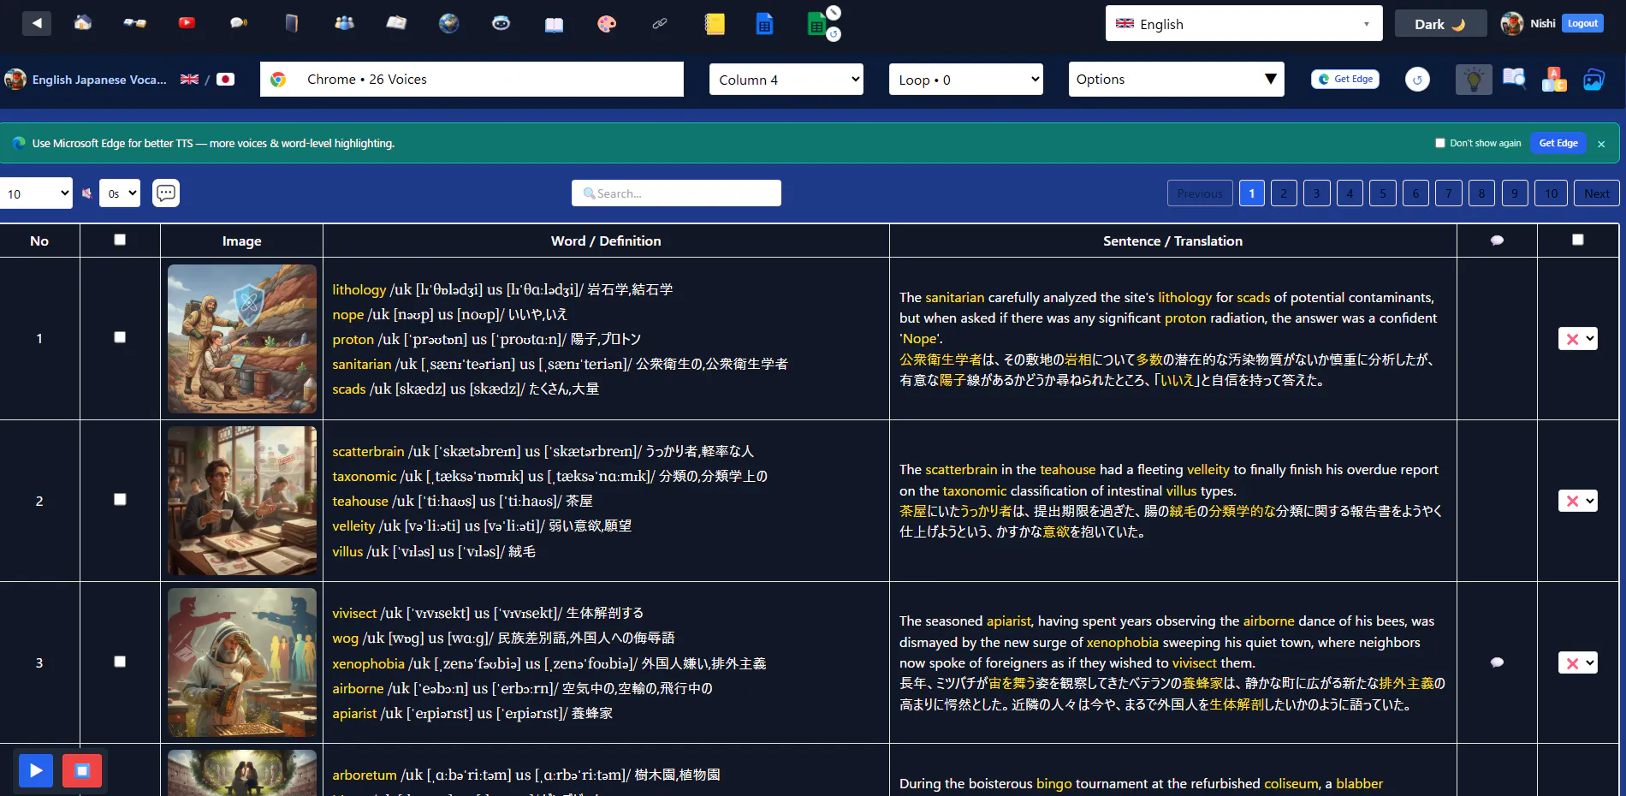Click Get Edge in the teal banner

(x=1558, y=143)
